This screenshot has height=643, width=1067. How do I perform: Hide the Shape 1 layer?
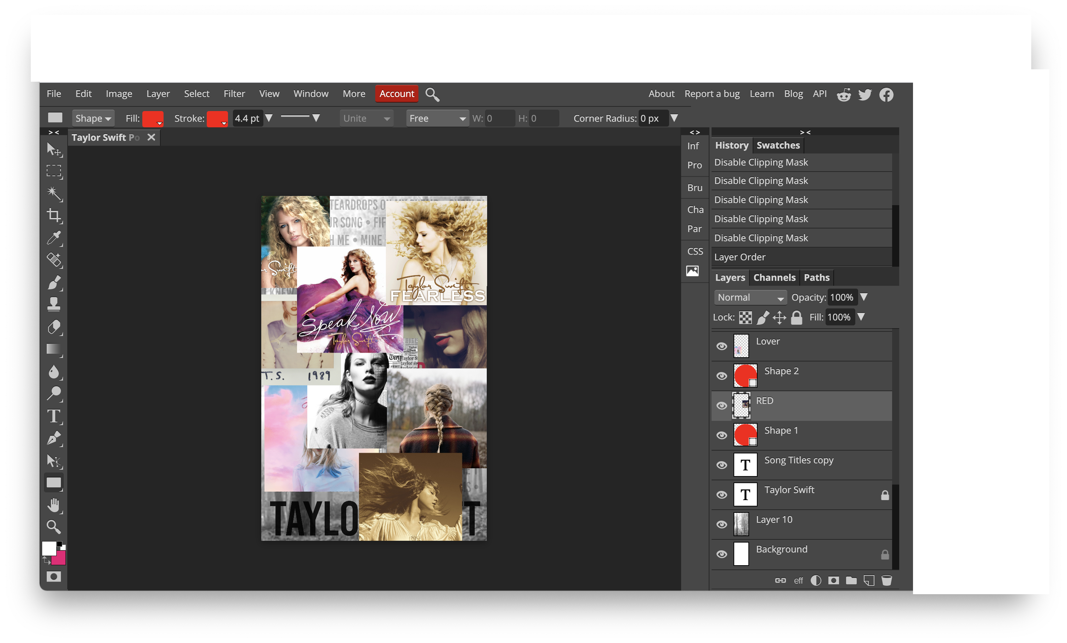[x=722, y=436]
